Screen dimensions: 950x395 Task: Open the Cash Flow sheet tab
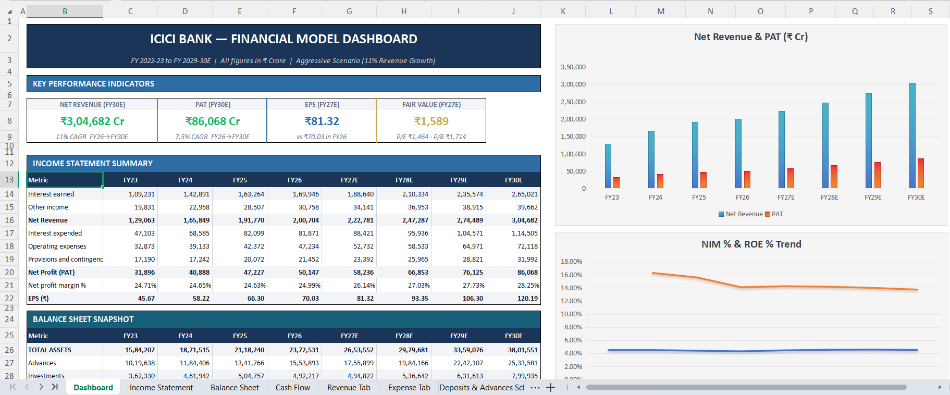tap(293, 388)
